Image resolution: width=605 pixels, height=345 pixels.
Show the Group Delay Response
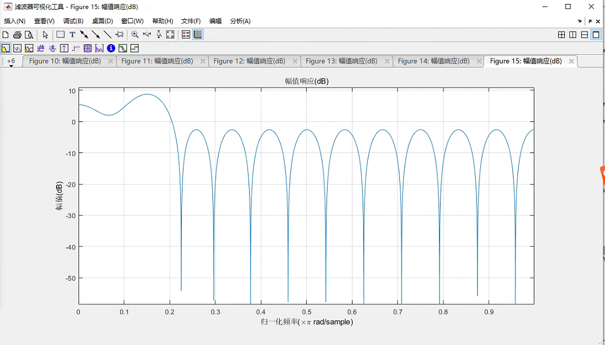41,48
